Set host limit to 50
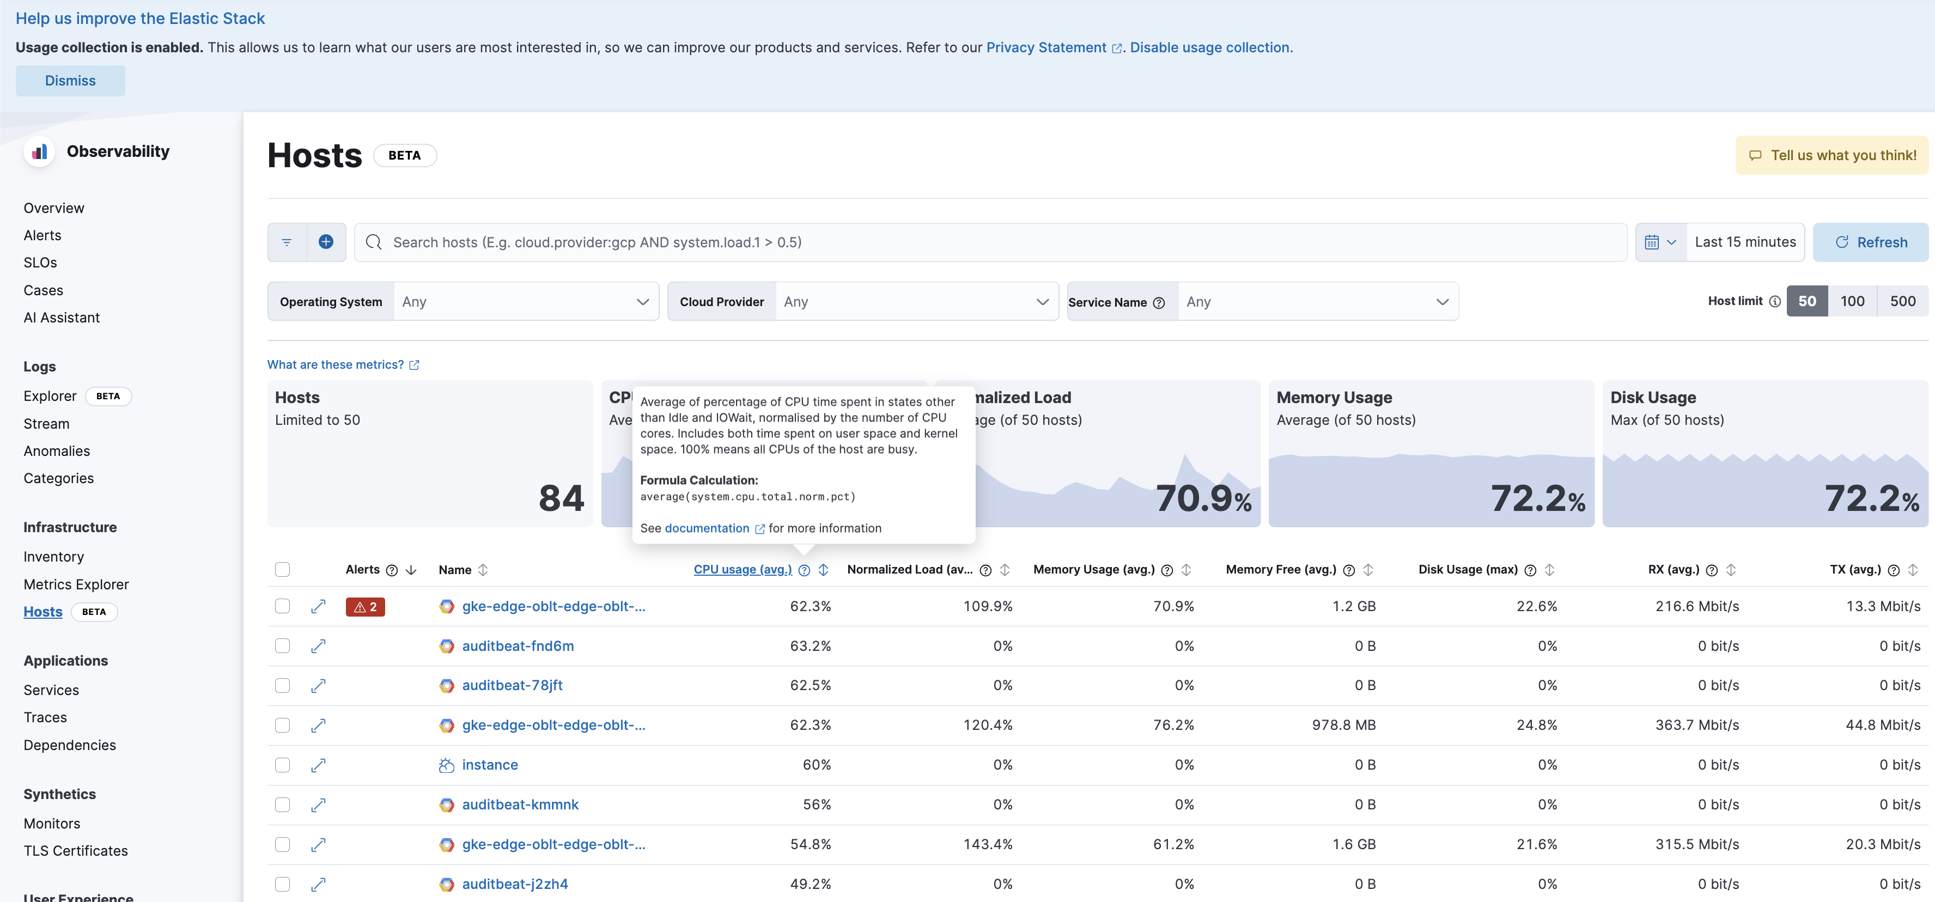This screenshot has width=1935, height=902. coord(1806,301)
